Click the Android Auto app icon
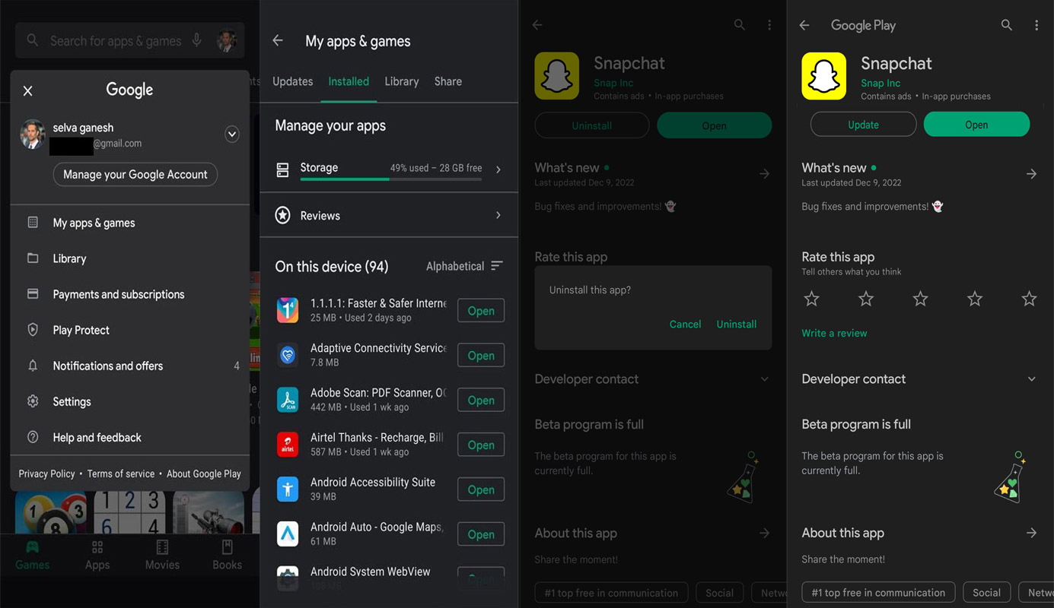1054x608 pixels. (x=288, y=534)
